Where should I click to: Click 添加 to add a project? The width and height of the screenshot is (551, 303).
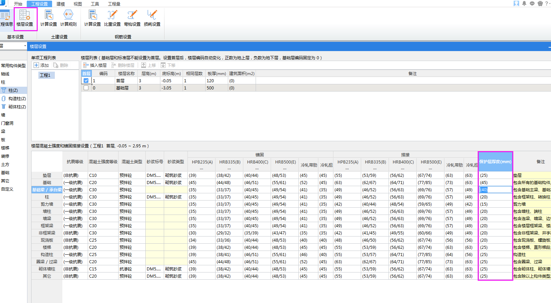[x=41, y=65]
